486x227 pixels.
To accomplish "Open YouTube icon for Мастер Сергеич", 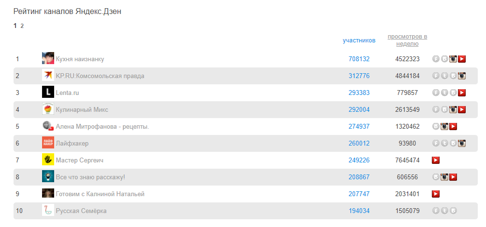I will point(436,160).
